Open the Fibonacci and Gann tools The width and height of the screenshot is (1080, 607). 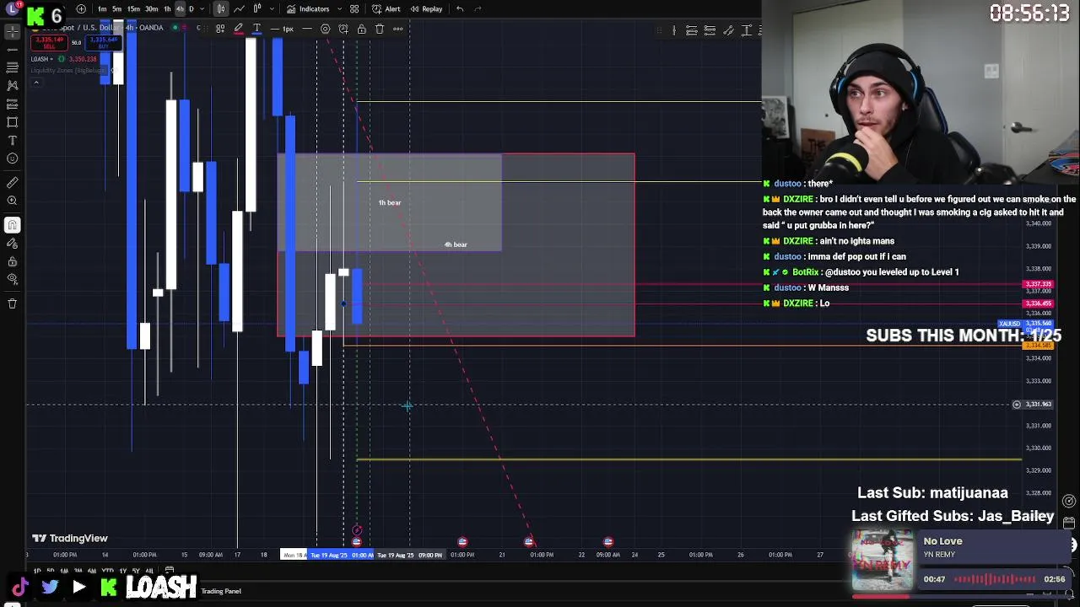[x=12, y=67]
